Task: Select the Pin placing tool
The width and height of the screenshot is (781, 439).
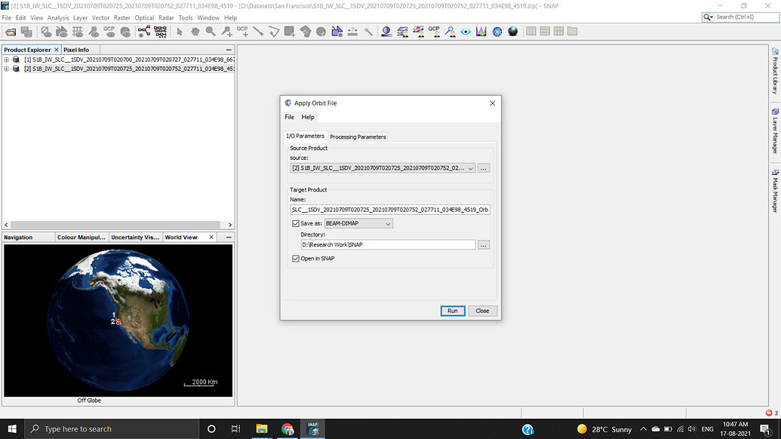Action: pyautogui.click(x=226, y=31)
